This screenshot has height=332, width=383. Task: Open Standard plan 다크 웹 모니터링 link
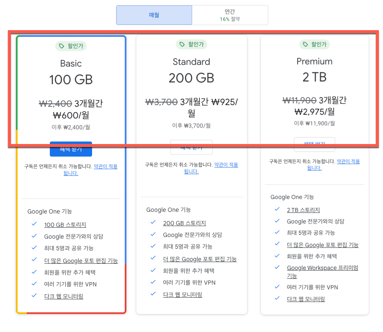point(183,295)
